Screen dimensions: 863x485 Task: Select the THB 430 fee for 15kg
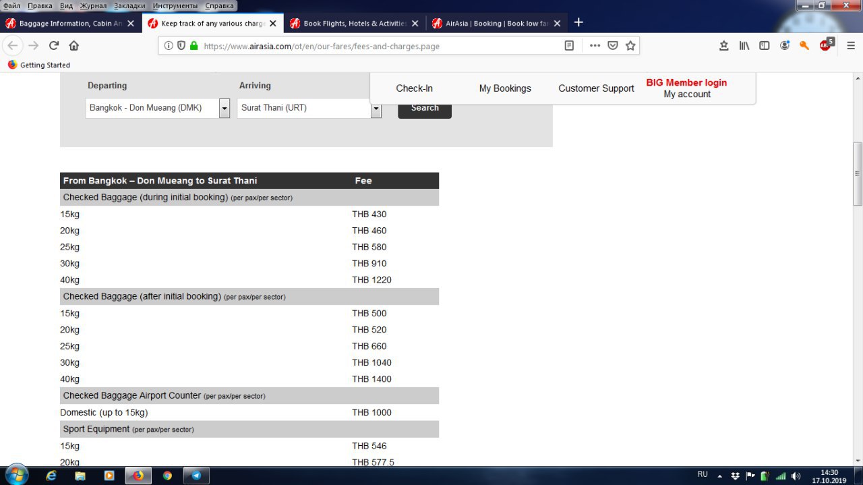click(x=369, y=214)
